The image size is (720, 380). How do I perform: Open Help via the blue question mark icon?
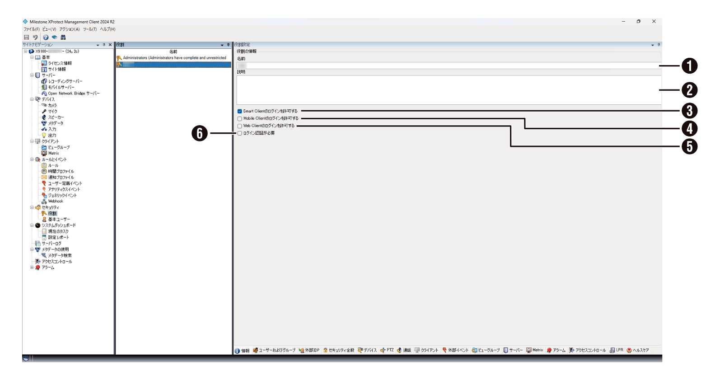click(x=46, y=38)
